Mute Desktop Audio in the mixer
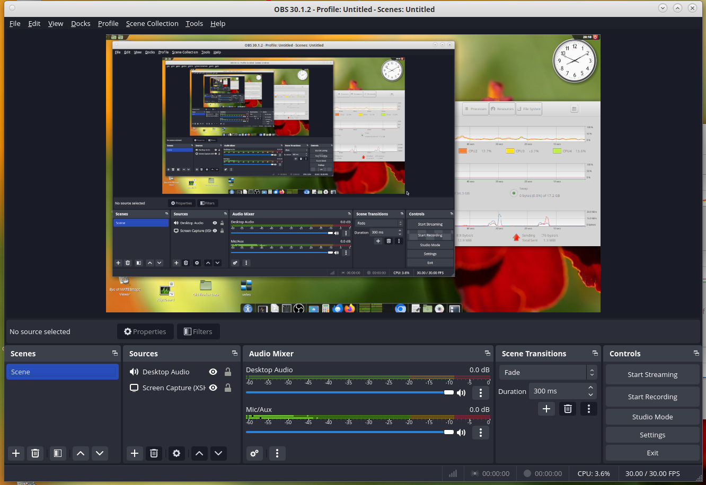706x485 pixels. point(461,393)
